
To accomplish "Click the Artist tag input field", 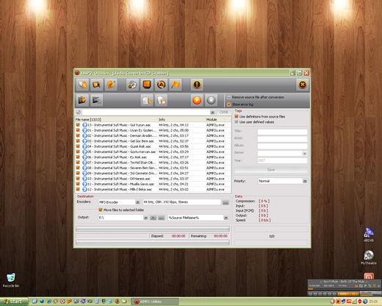I will (x=282, y=139).
